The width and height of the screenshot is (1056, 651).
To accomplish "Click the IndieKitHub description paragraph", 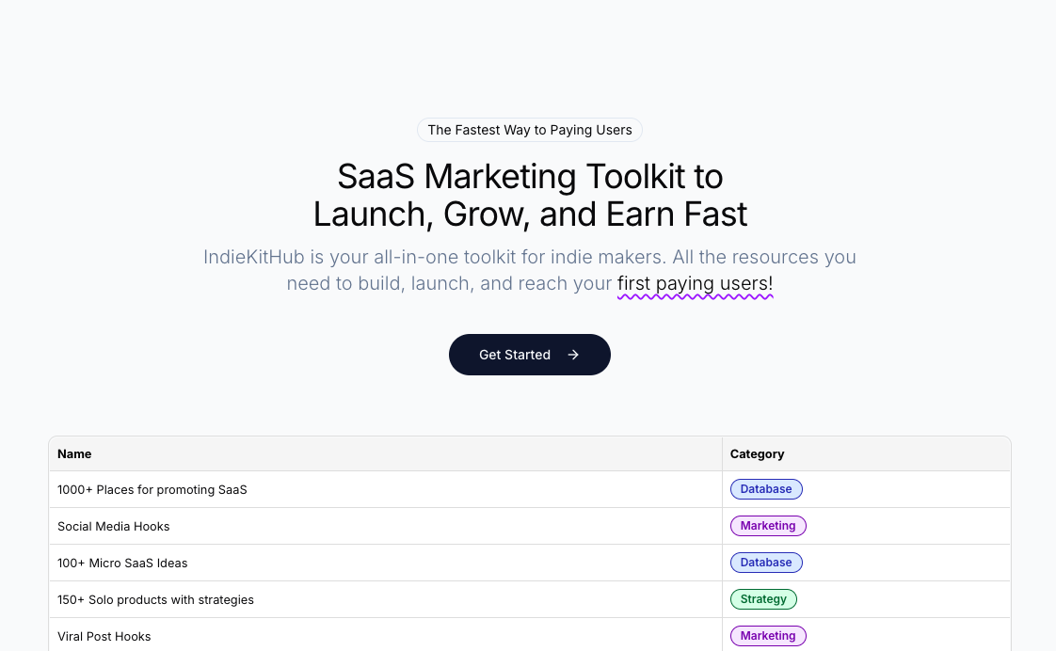I will pos(530,270).
